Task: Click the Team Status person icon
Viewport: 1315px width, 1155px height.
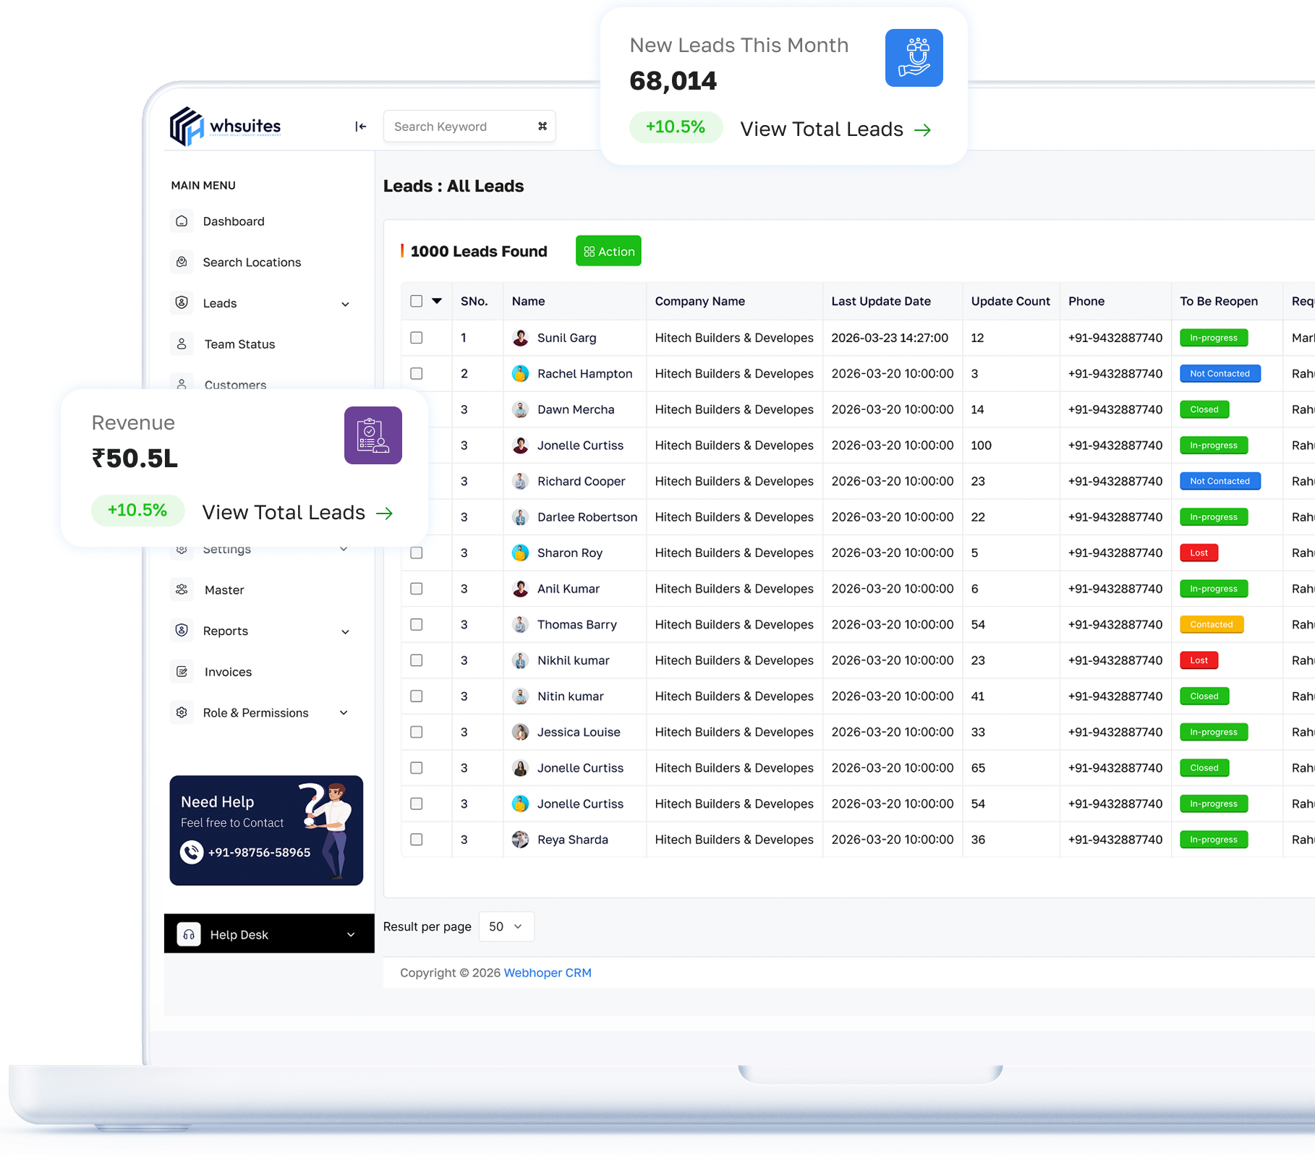Action: tap(182, 344)
